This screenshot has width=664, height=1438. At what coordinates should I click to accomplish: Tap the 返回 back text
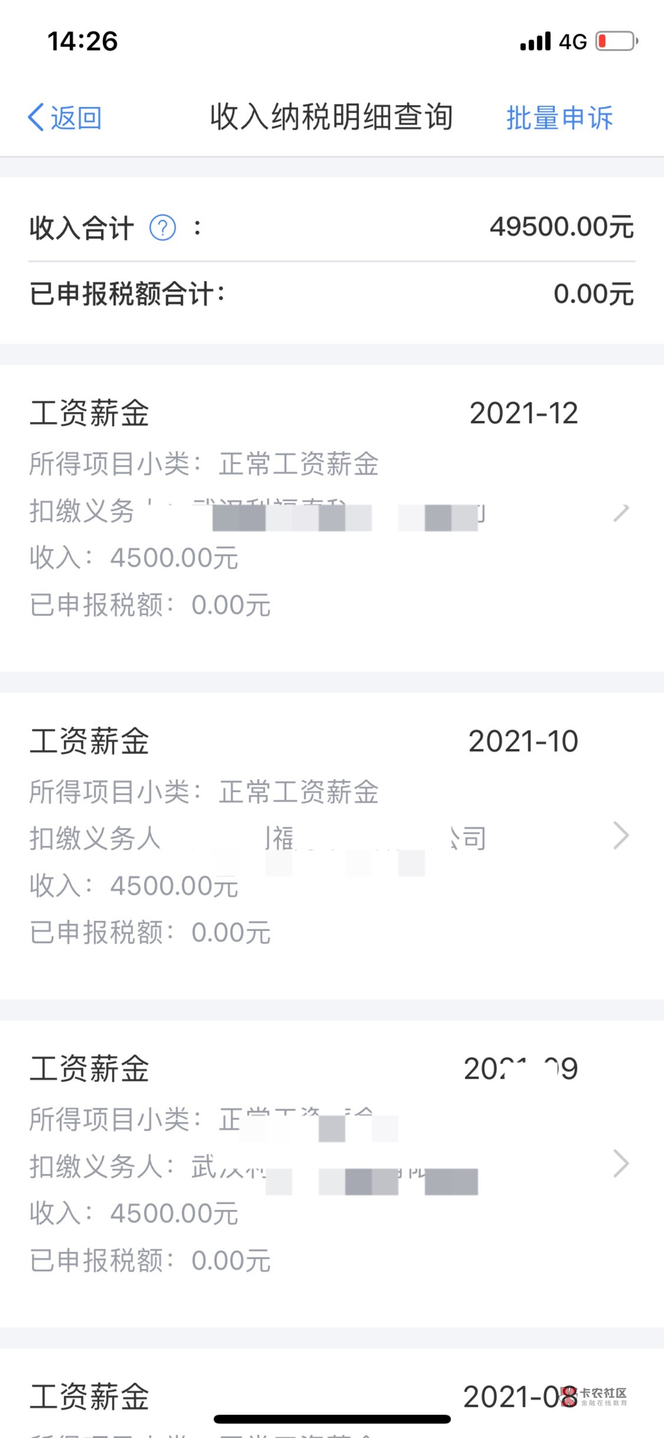(76, 117)
